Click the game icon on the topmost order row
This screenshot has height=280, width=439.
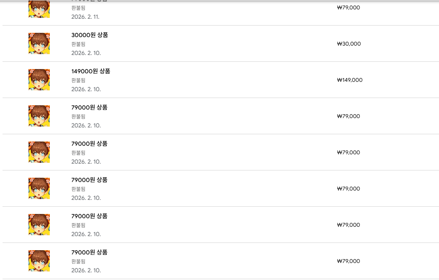tap(39, 9)
